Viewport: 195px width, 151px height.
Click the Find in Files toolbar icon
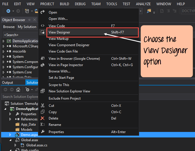149,11
